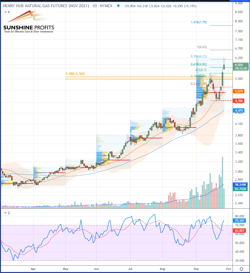
Task: Click the RSI value label 75.107
Action: point(239,221)
